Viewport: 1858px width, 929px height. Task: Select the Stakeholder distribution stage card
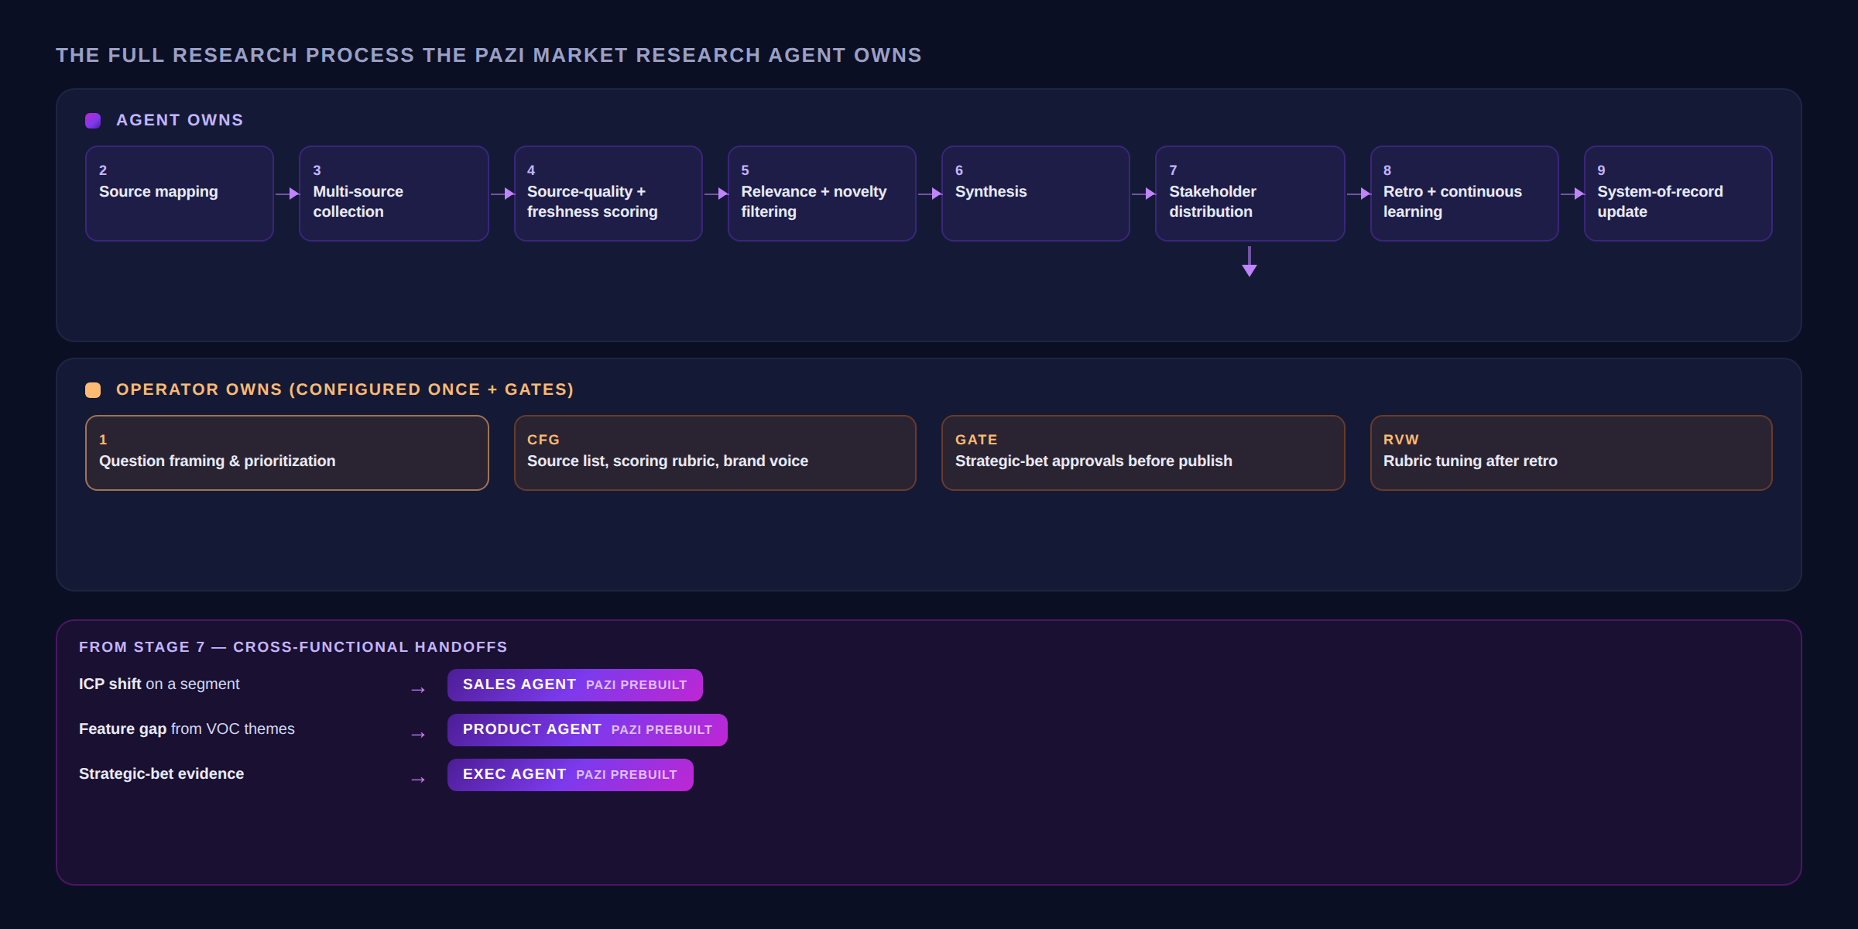point(1250,194)
